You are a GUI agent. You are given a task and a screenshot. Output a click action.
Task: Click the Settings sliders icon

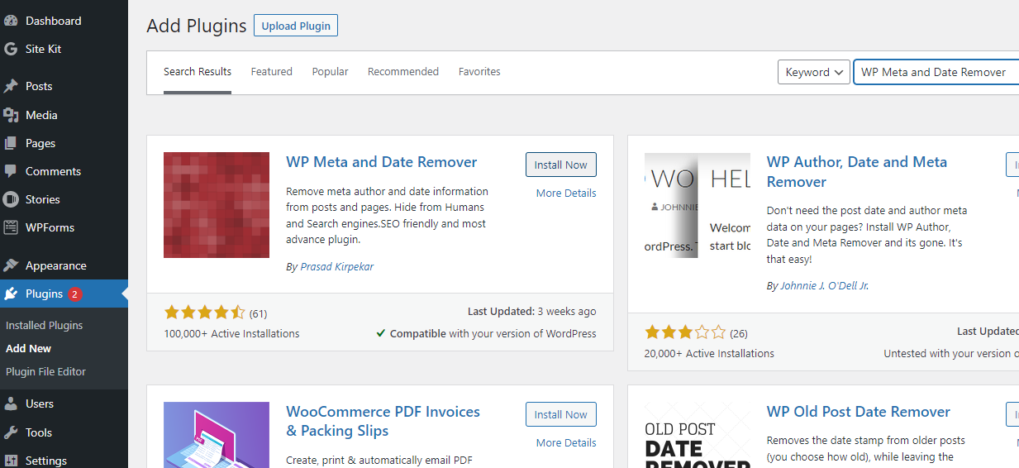[11, 461]
